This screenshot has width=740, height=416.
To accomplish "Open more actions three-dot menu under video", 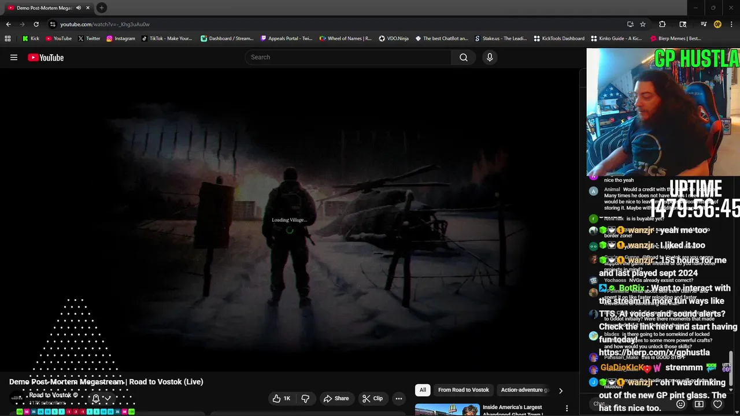I will [398, 398].
